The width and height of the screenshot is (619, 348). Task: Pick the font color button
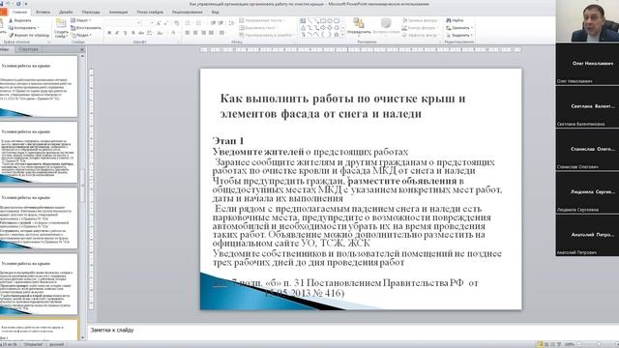click(173, 33)
